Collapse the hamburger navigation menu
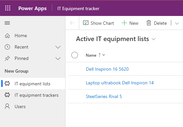 point(7,23)
